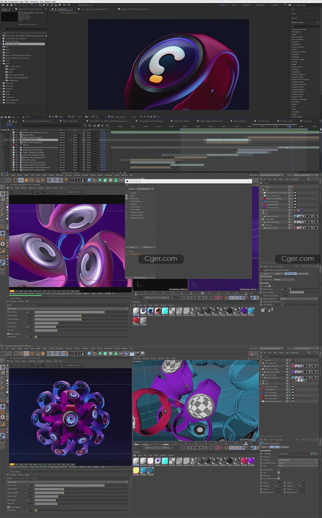This screenshot has width=322, height=518.
Task: Click the Render Setting... button at dialog bottom
Action: (x=141, y=278)
